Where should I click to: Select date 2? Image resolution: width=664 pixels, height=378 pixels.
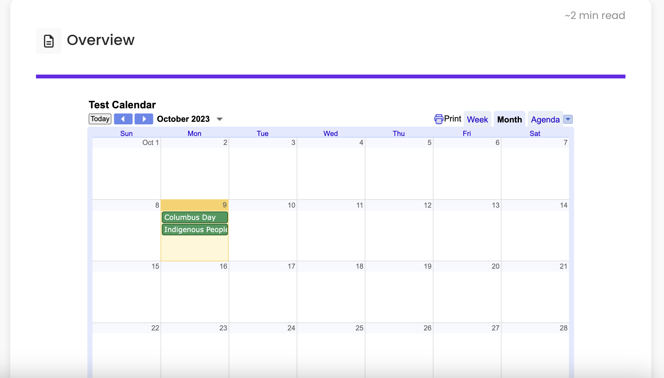(x=225, y=143)
